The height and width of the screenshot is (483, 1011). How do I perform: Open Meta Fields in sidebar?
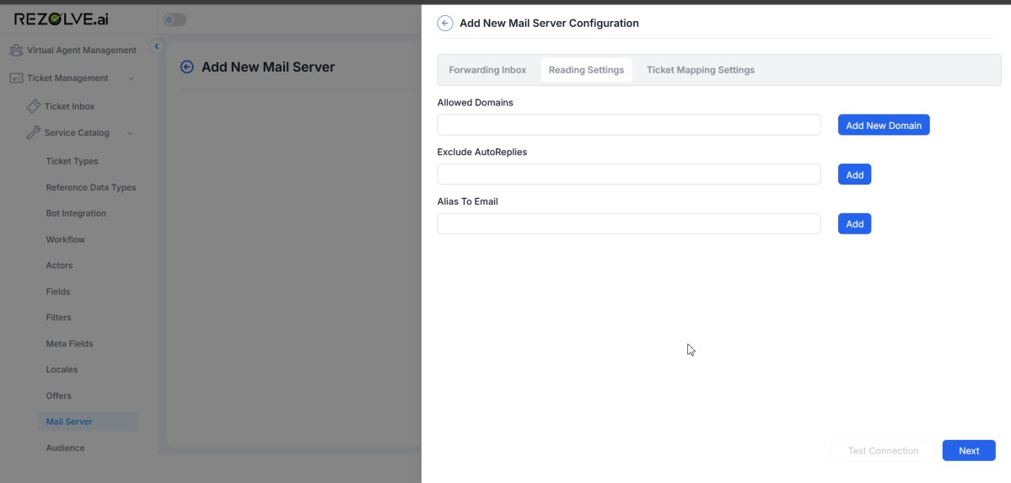70,344
